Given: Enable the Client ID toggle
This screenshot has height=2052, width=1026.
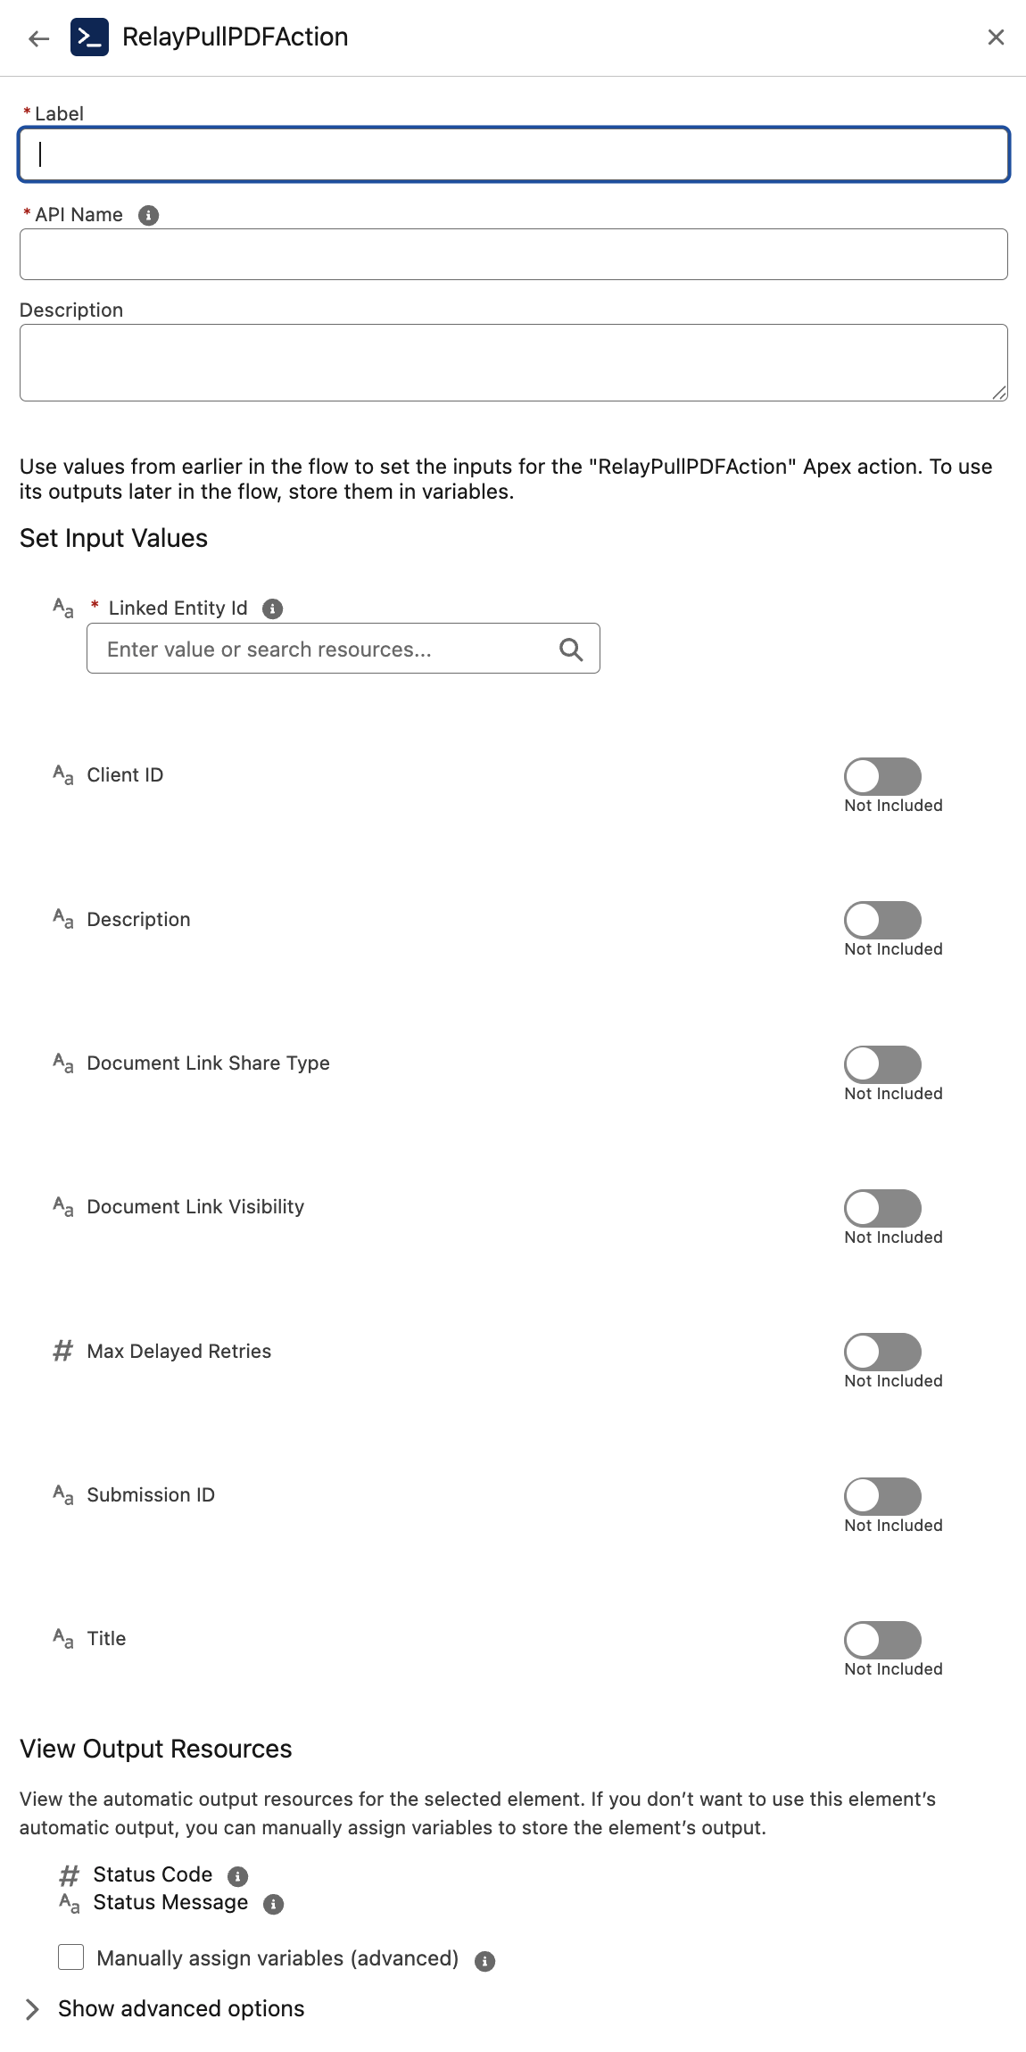Looking at the screenshot, I should point(882,776).
